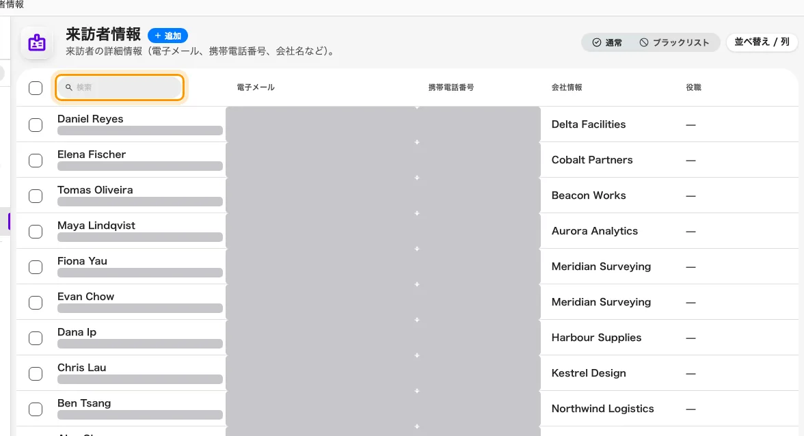Click the 会社情報 column header

[x=567, y=87]
